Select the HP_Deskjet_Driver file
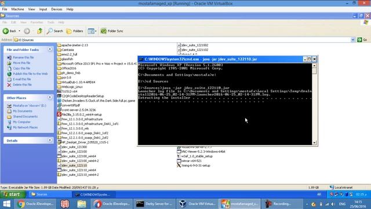The image size is (371, 209). click(83, 142)
